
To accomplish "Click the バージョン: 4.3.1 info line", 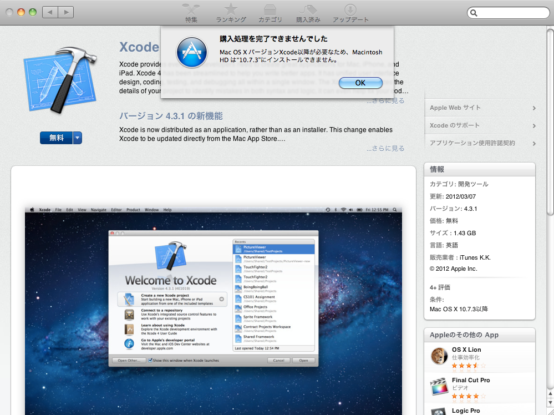I will click(453, 209).
